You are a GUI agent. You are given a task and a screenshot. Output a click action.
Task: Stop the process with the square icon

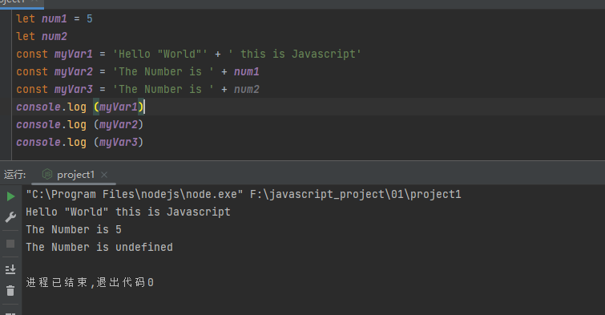click(10, 244)
